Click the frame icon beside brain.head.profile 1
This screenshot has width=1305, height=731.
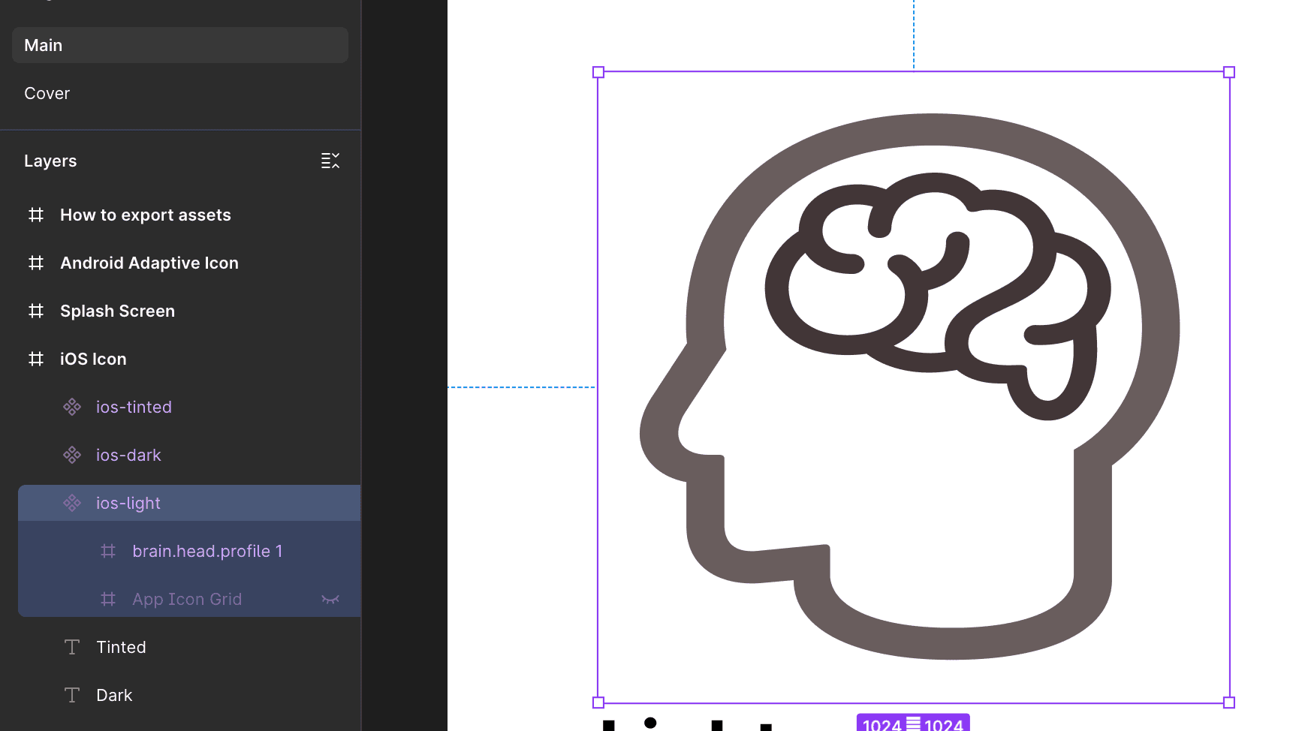point(108,551)
